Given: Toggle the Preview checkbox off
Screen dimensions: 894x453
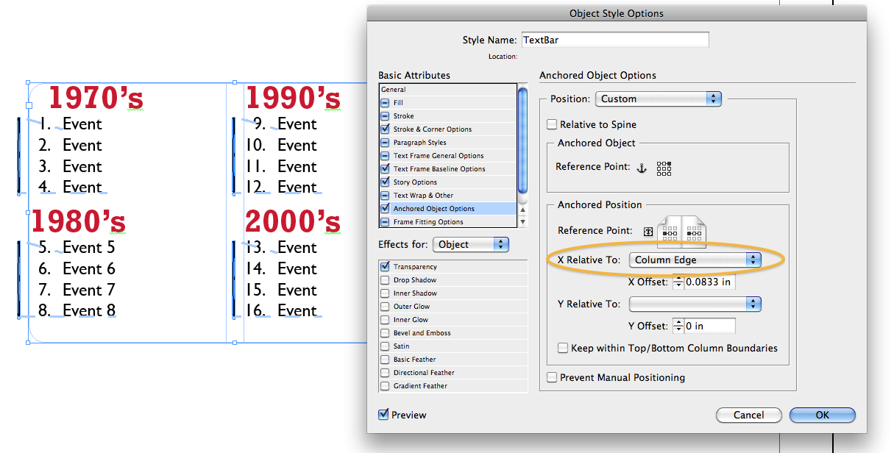Looking at the screenshot, I should point(383,414).
